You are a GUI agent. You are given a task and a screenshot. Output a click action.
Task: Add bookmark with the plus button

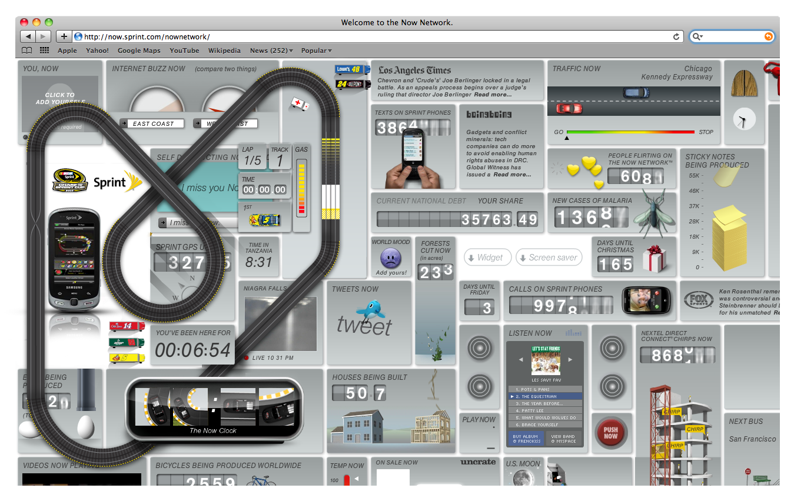64,36
